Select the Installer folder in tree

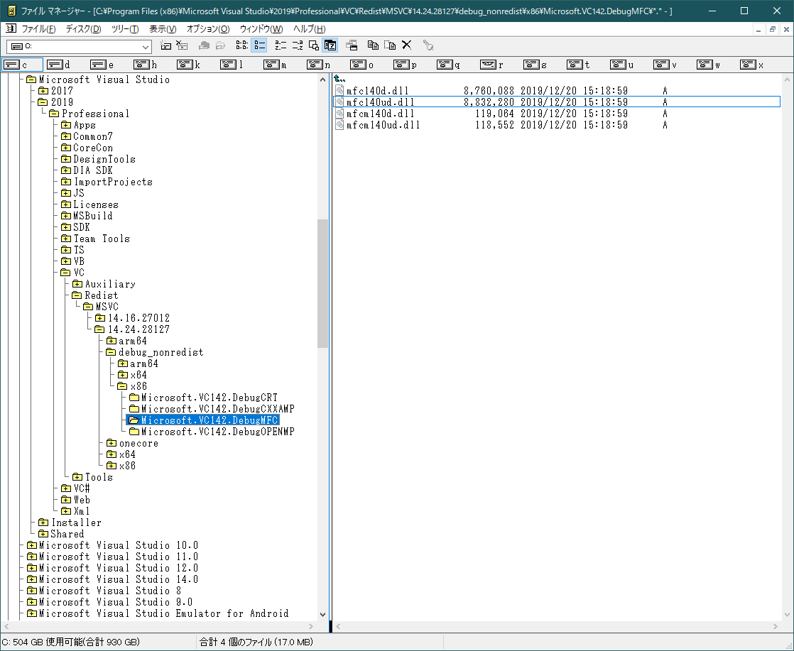coord(76,523)
